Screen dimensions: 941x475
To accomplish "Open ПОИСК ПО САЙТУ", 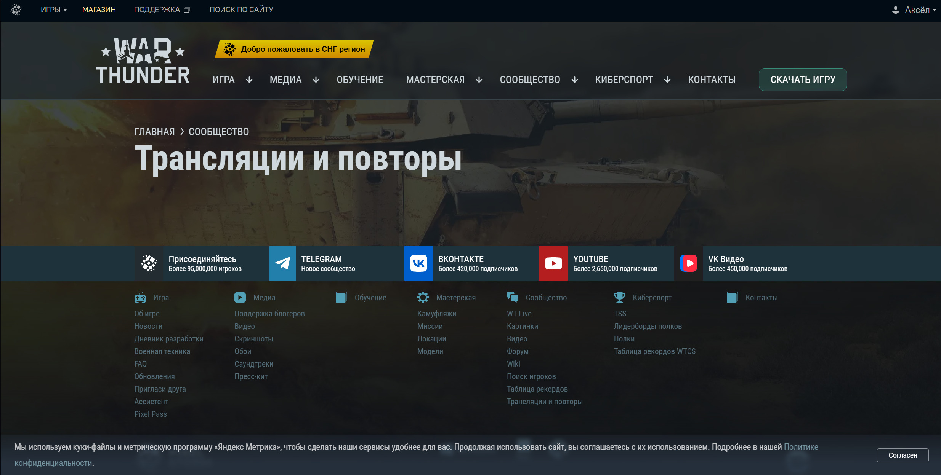I will pos(241,10).
